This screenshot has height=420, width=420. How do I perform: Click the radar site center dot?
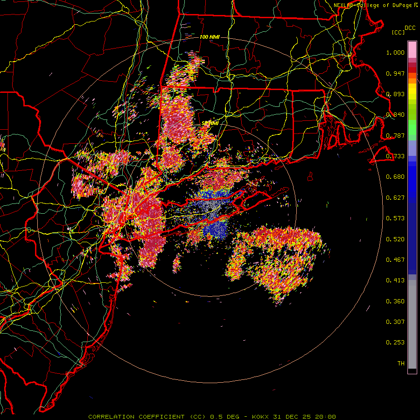(210, 209)
